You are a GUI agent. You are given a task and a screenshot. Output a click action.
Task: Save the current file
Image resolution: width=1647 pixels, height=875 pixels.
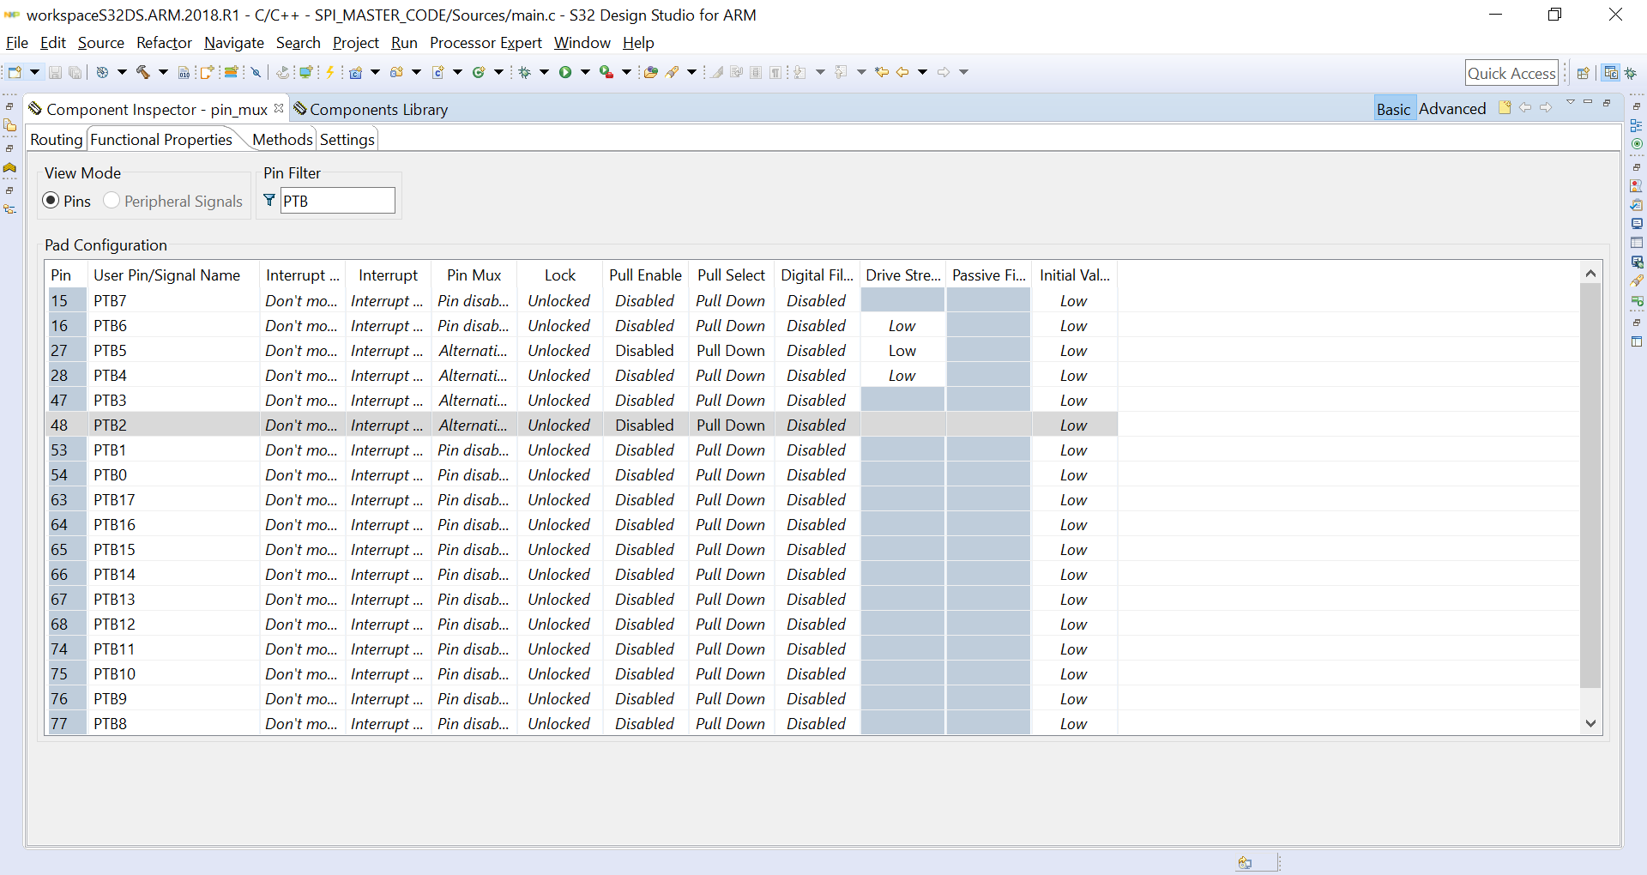pyautogui.click(x=55, y=72)
